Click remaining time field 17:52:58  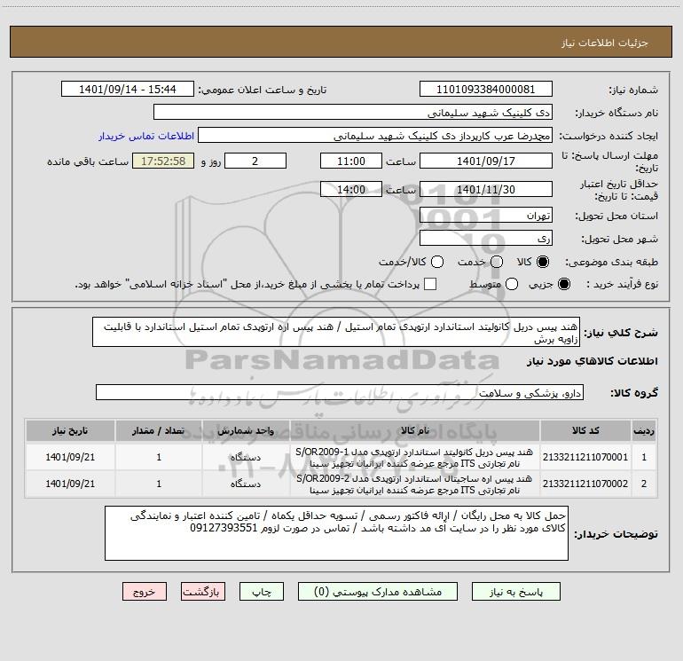point(163,161)
